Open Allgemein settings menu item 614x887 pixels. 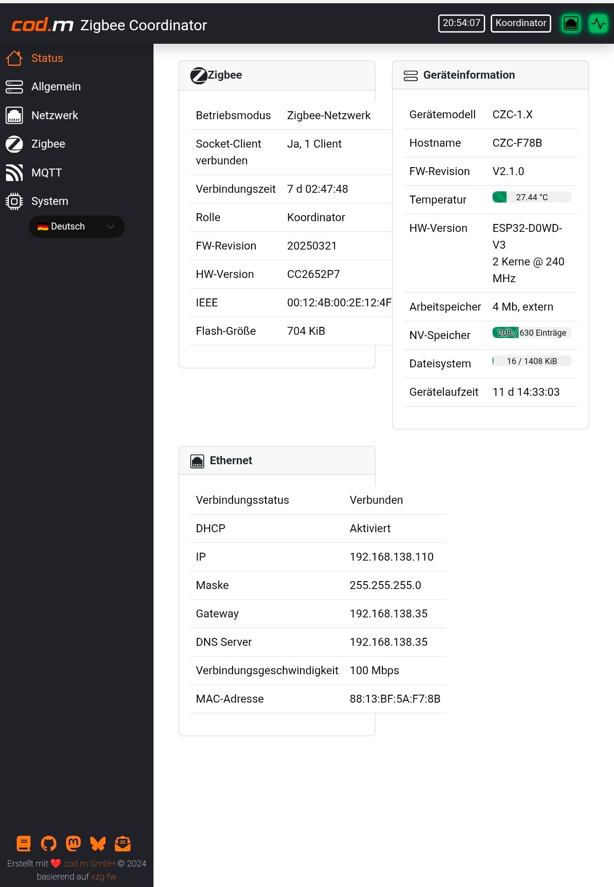point(56,87)
